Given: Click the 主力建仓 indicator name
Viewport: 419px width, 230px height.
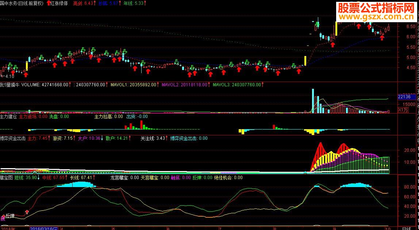Looking at the screenshot, I should point(8,116).
